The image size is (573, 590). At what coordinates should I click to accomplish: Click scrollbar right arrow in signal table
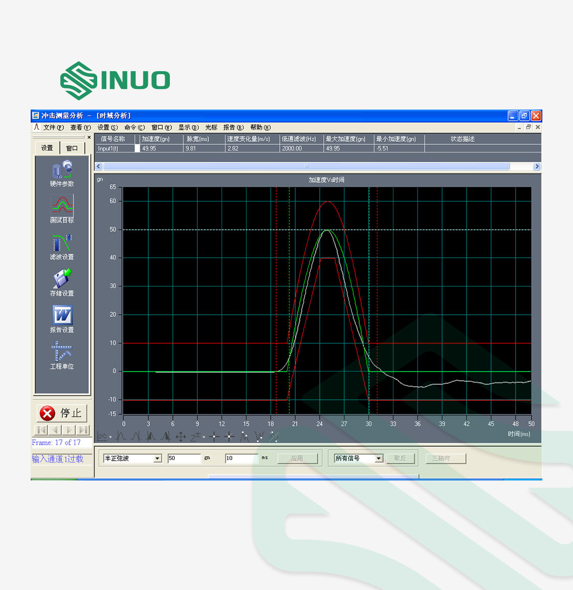click(x=537, y=166)
